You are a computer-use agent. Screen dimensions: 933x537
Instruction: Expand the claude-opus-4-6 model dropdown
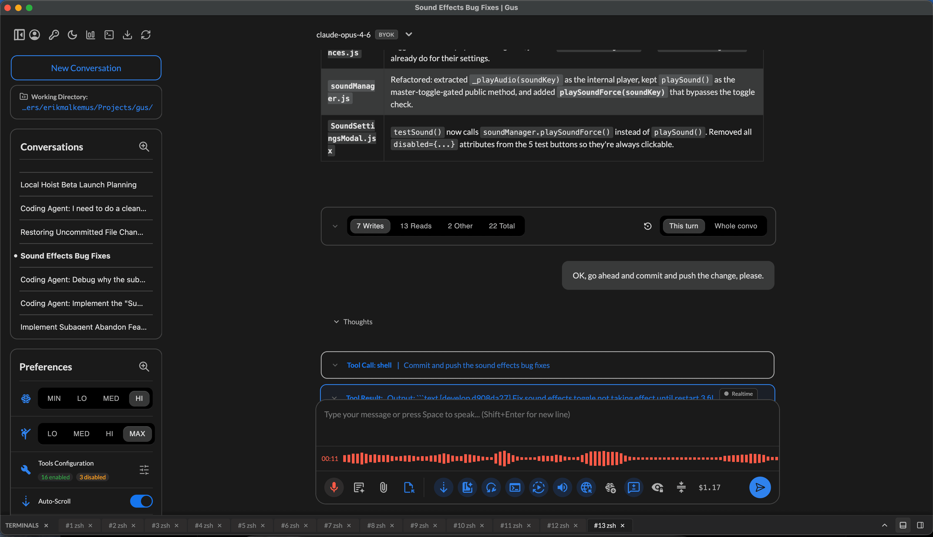click(409, 34)
